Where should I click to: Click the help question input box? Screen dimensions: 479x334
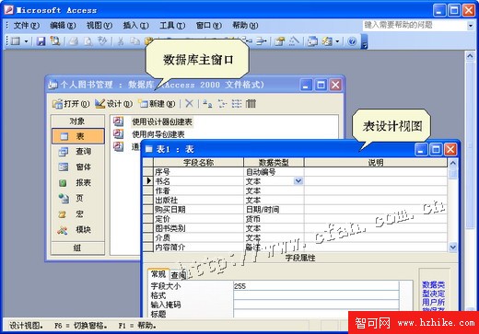(x=415, y=25)
